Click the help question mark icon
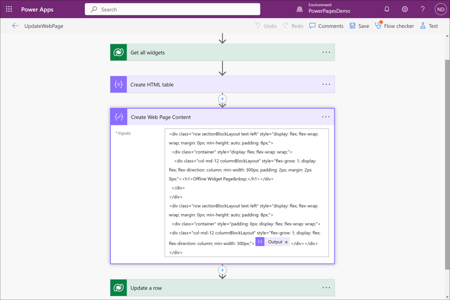Screen dimensions: 450x300 click(x=423, y=9)
